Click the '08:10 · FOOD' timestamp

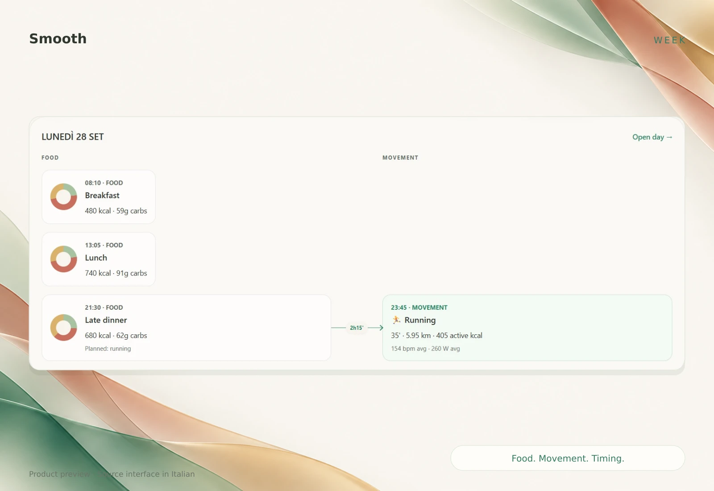pos(104,183)
